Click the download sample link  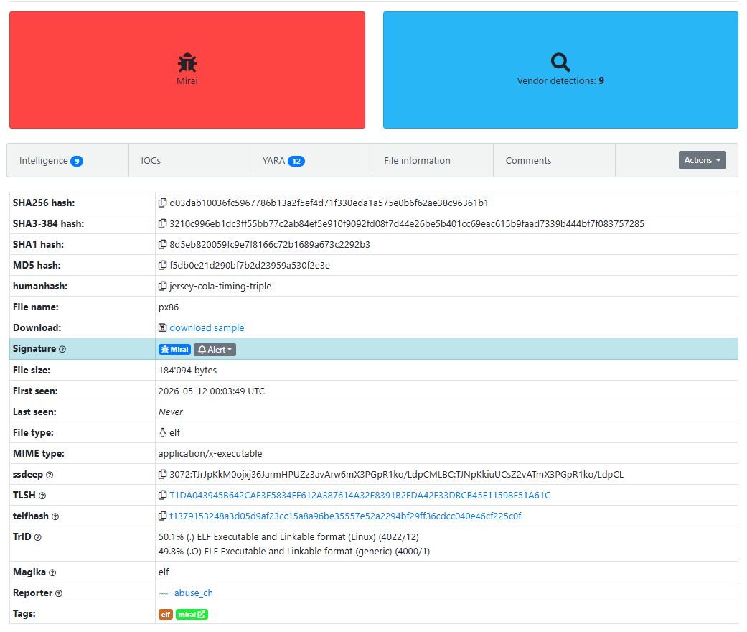tap(207, 327)
